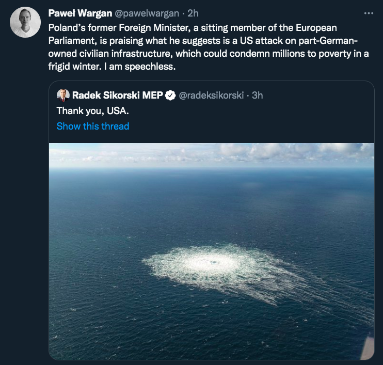Click the 3h timestamp on quoted tweet

(x=258, y=95)
